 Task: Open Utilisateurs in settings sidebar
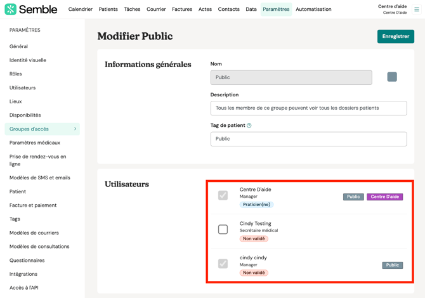tap(23, 87)
